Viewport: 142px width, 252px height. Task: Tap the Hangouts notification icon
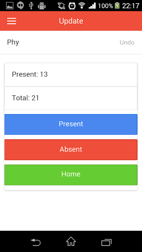click(21, 6)
